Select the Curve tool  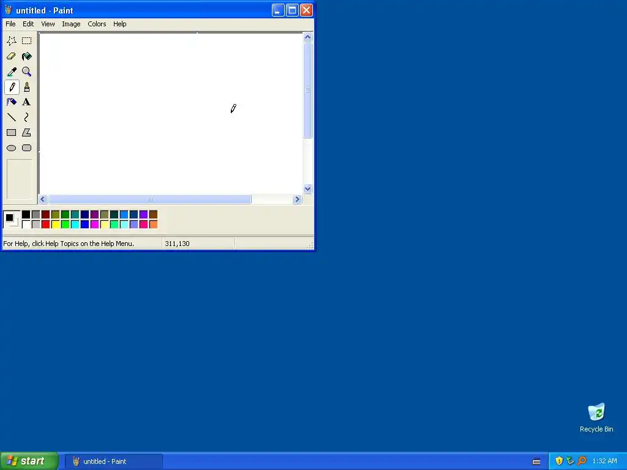(27, 117)
